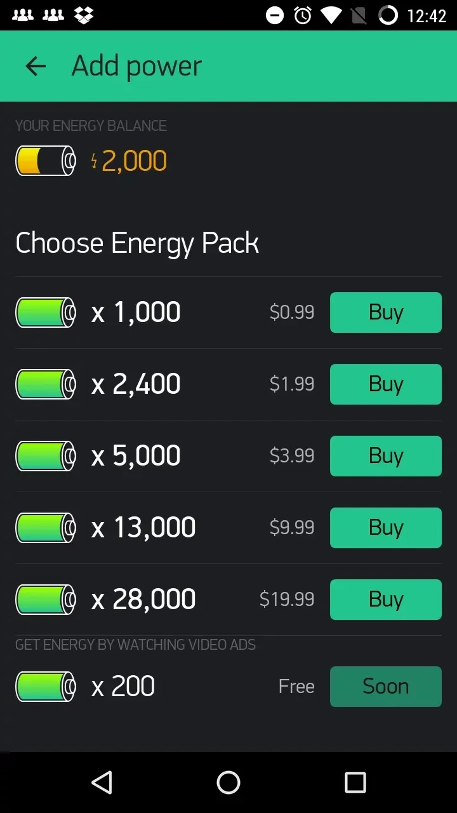457x813 pixels.
Task: Buy the 2,400 energy pack for $1.99
Action: pos(386,384)
